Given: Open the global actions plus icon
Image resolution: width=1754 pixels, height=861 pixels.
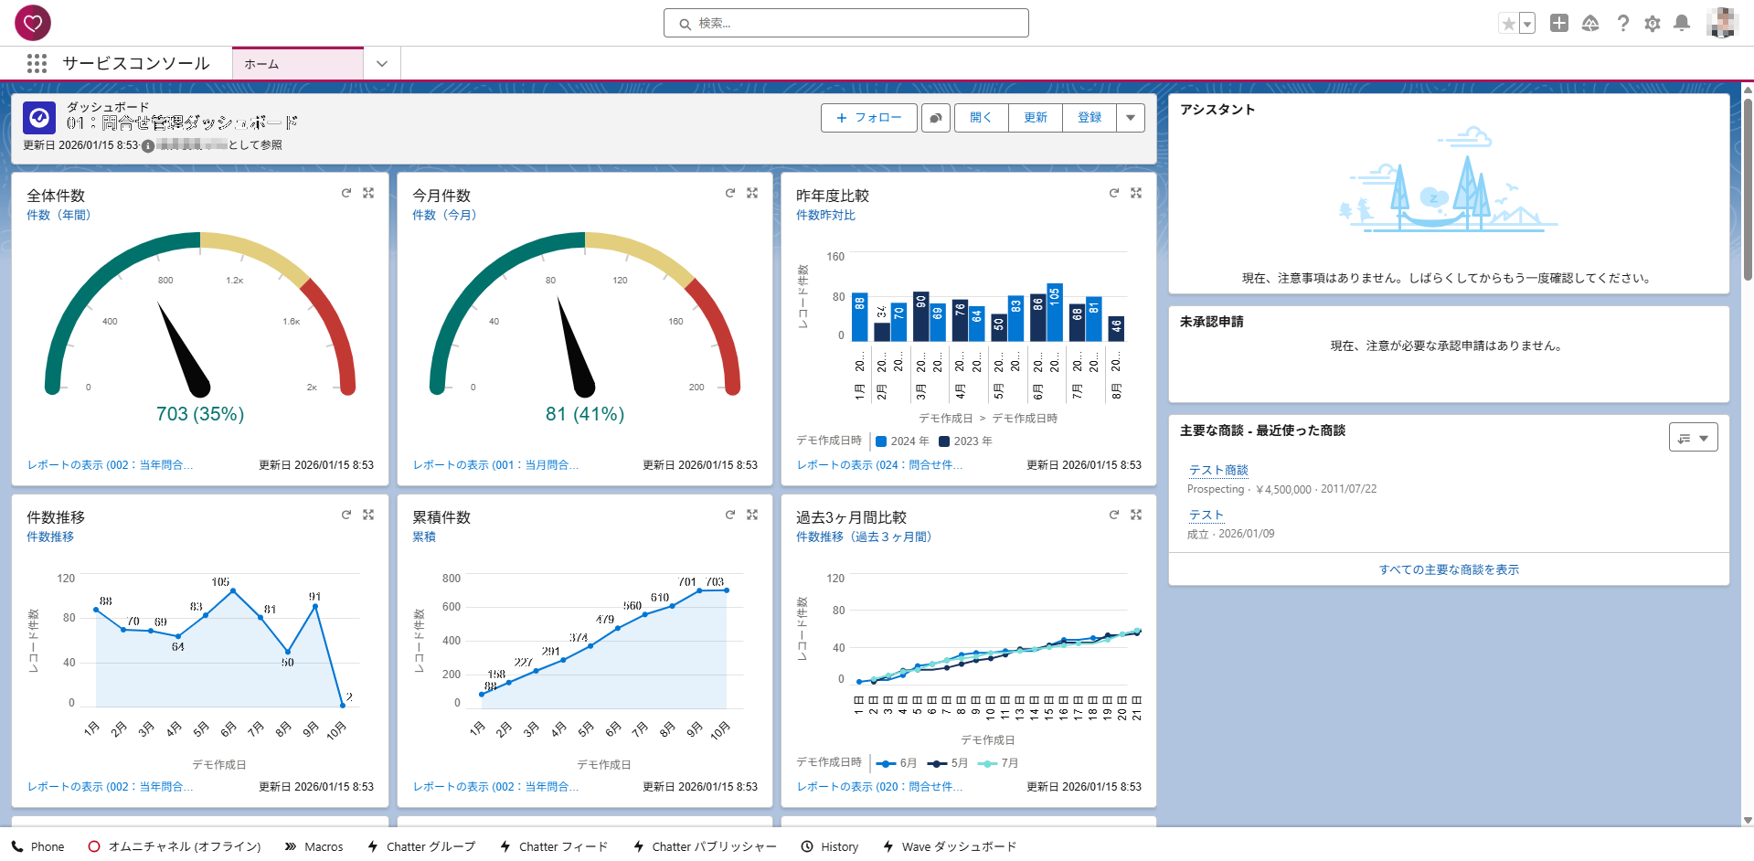Looking at the screenshot, I should point(1559,24).
